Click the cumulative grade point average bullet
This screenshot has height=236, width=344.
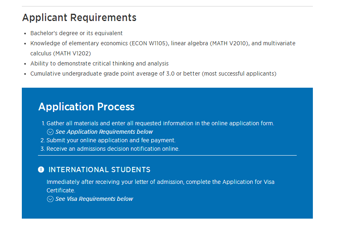[153, 74]
